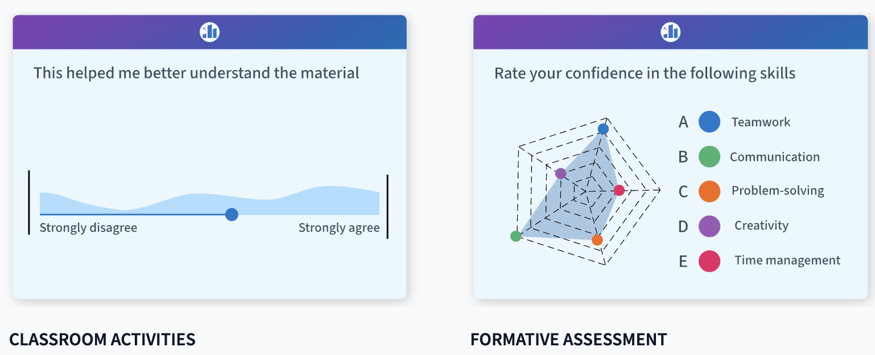Click the Communication skill label
Screen dimensions: 875x355
pos(775,157)
